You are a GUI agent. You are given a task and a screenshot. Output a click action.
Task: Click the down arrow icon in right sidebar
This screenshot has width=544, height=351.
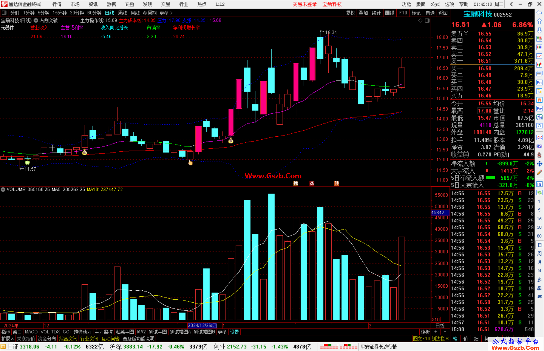click(x=539, y=30)
